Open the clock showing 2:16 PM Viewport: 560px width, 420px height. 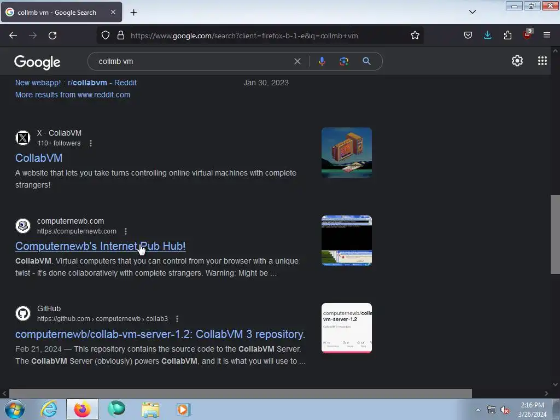532,410
